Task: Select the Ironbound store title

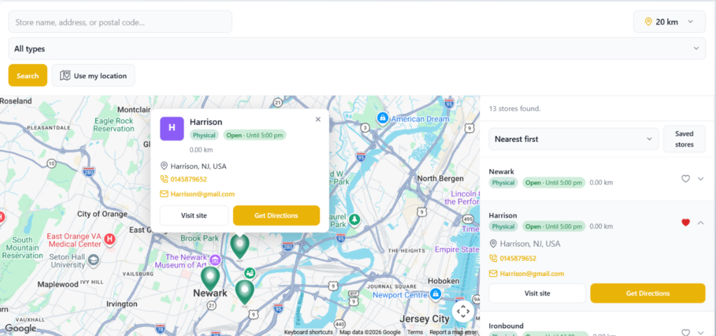Action: click(506, 326)
